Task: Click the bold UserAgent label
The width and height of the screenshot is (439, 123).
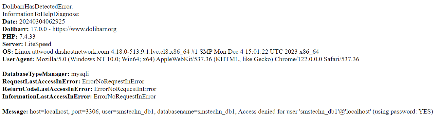Action: [18, 59]
